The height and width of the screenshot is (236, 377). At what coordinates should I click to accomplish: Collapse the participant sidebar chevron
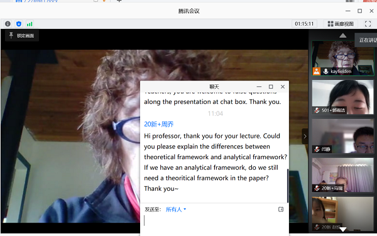305,137
